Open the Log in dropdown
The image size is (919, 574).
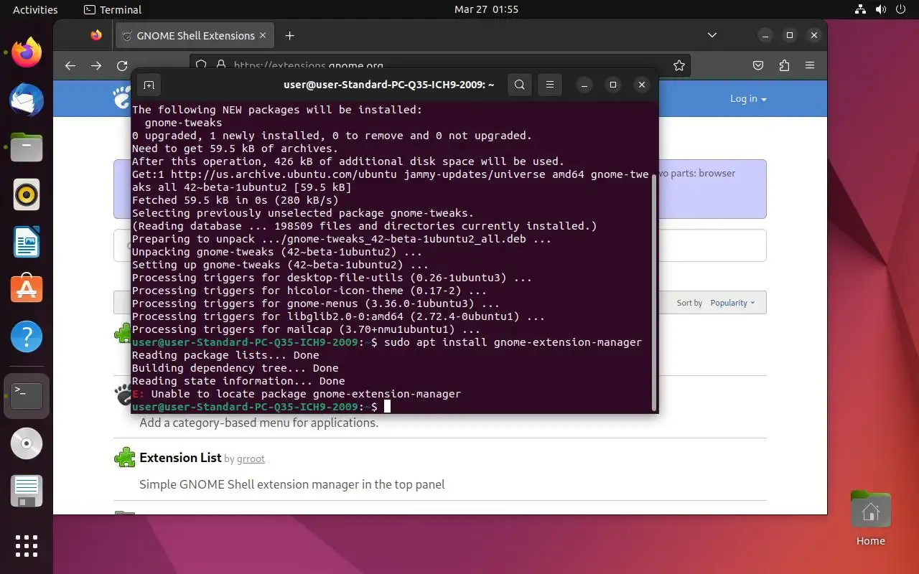click(748, 99)
